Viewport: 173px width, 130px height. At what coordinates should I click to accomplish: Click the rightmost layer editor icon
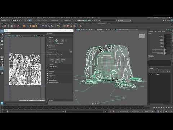point(169,72)
